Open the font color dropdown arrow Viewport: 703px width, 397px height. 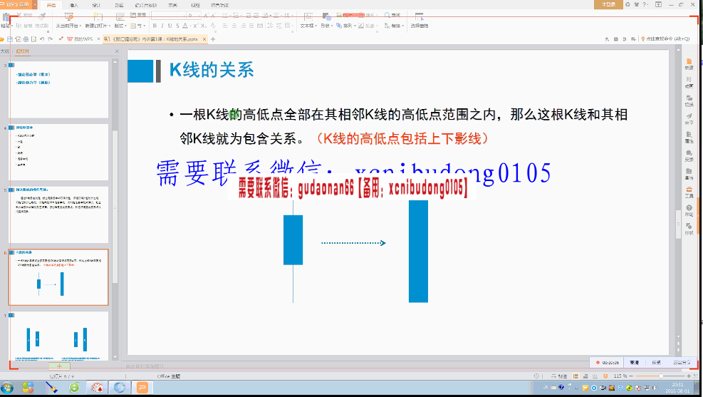point(189,26)
